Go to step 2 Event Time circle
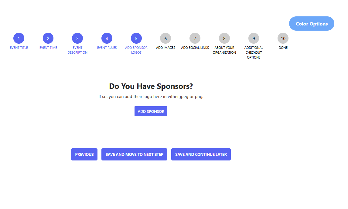The height and width of the screenshot is (209, 348). pyautogui.click(x=48, y=39)
